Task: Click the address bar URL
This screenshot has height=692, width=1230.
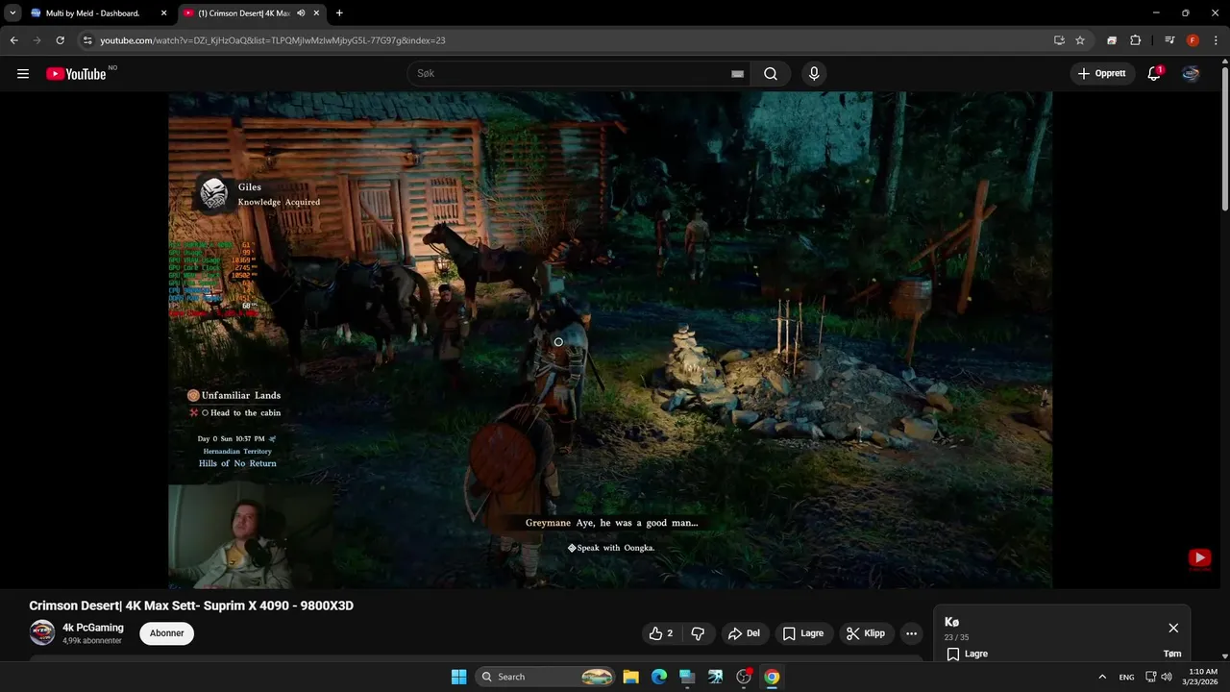Action: coord(273,40)
